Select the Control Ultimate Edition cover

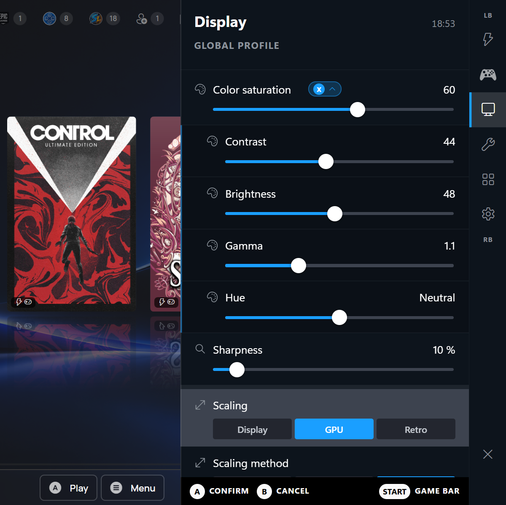[72, 214]
